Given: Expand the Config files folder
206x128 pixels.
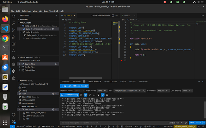Looking at the screenshot, I should [38, 67].
